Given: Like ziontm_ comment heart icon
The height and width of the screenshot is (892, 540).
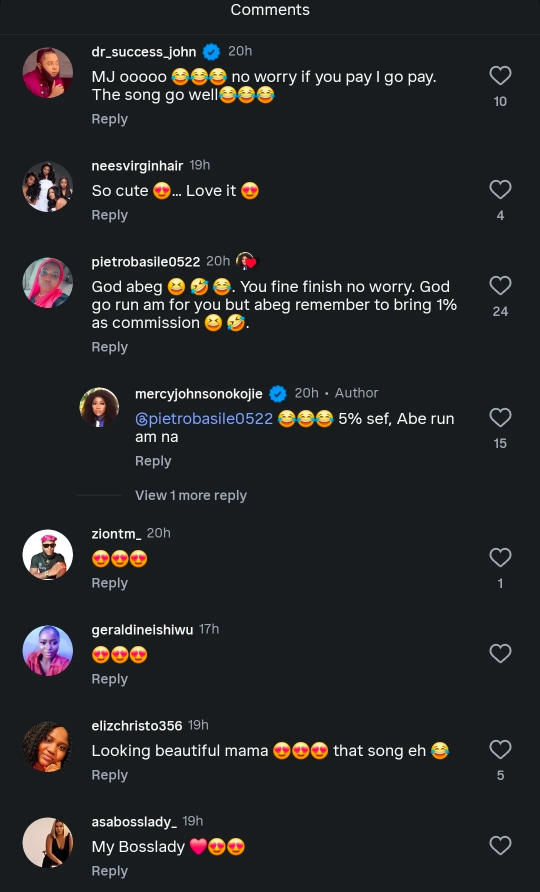Looking at the screenshot, I should [x=500, y=558].
